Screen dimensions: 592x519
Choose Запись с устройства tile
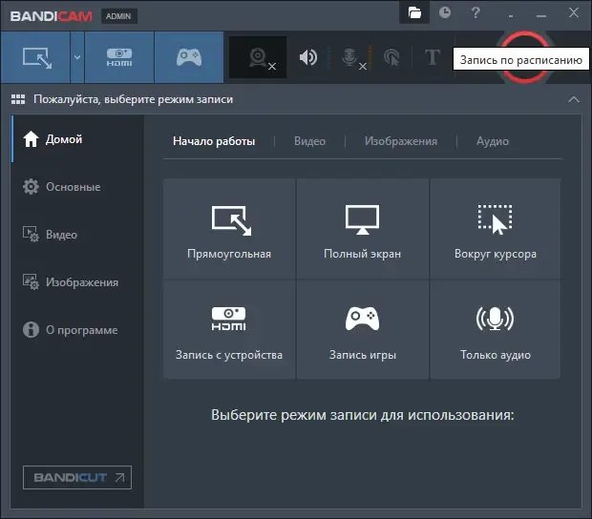(x=229, y=330)
